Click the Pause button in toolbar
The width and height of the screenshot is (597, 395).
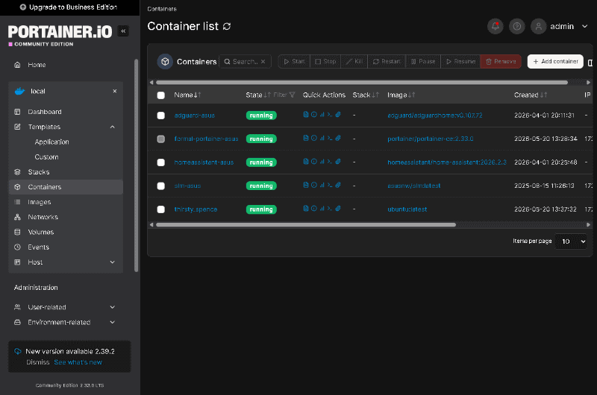[423, 61]
